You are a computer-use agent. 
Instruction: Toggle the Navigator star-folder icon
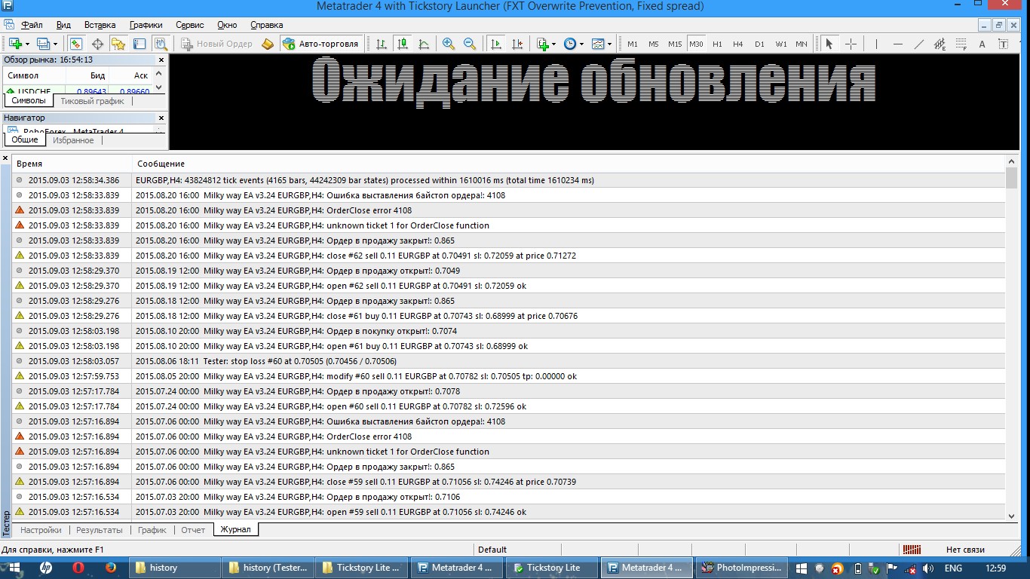pyautogui.click(x=118, y=44)
